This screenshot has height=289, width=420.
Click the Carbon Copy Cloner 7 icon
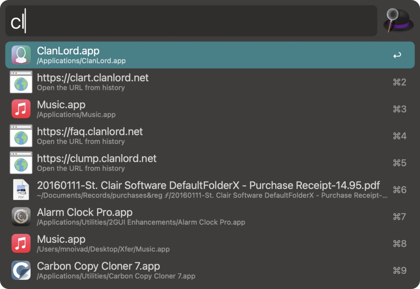point(21,270)
